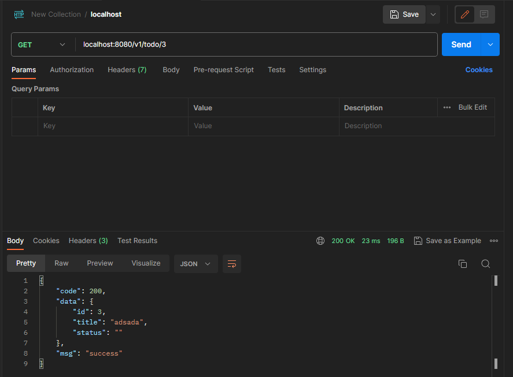Open JSON format dropdown

tap(195, 264)
